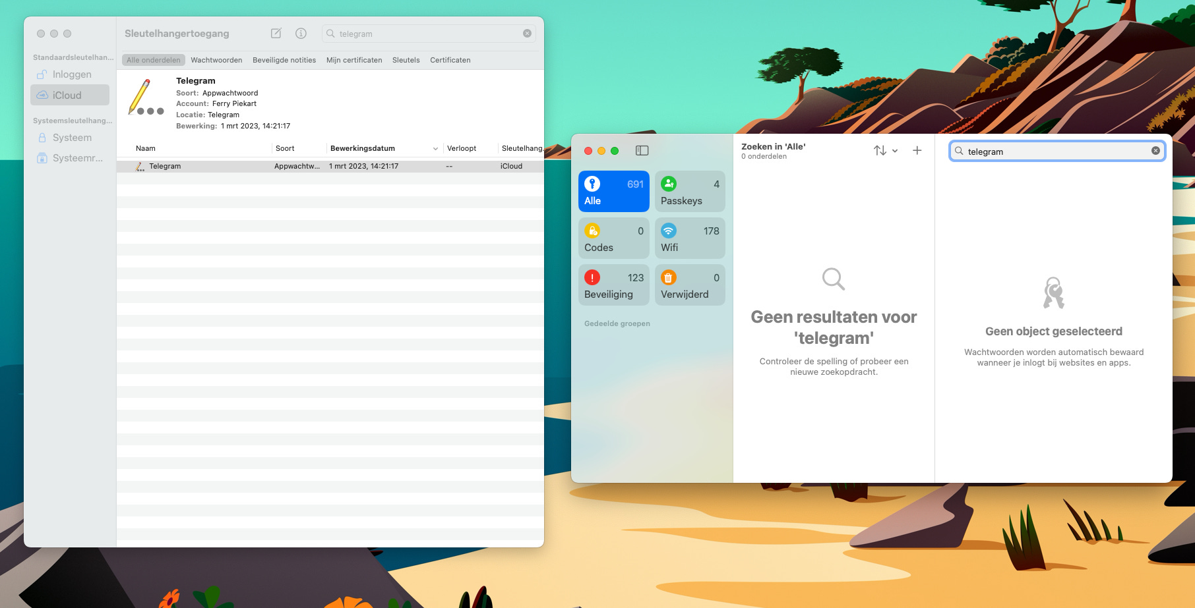
Task: Open the Beveiliging category tile
Action: (614, 285)
